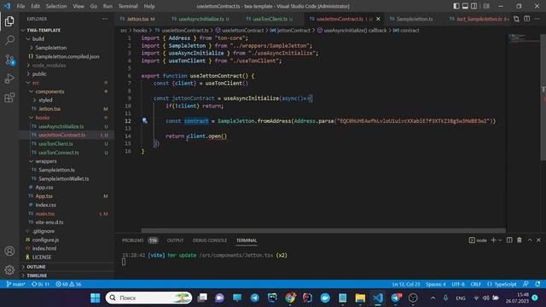Open notifications bell in status bar
Image resolution: width=546 pixels, height=307 pixels.
click(x=537, y=284)
